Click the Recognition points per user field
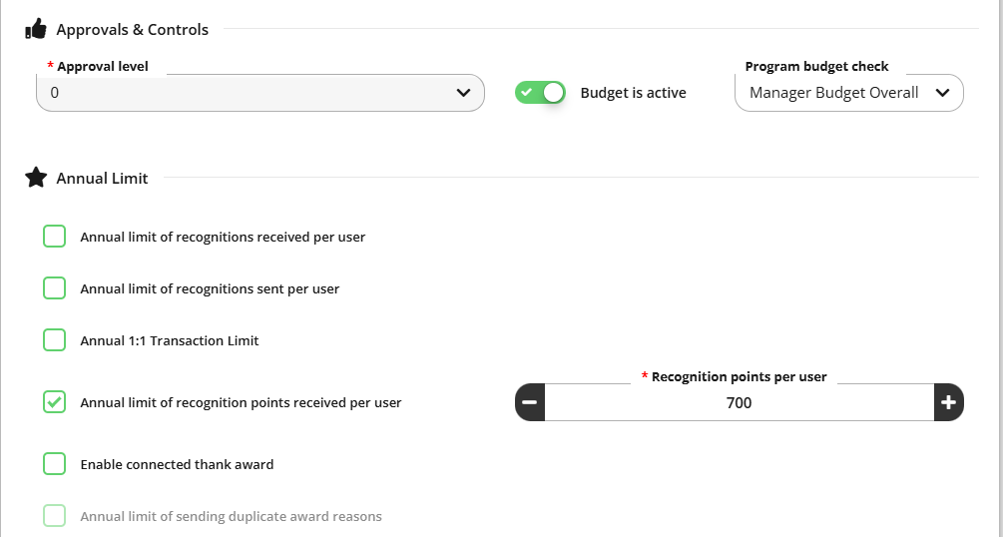This screenshot has width=1003, height=537. [739, 402]
